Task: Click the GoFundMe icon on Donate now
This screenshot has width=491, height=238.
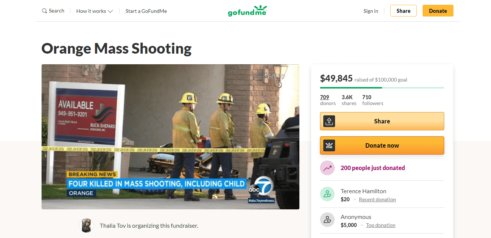Action: point(329,145)
